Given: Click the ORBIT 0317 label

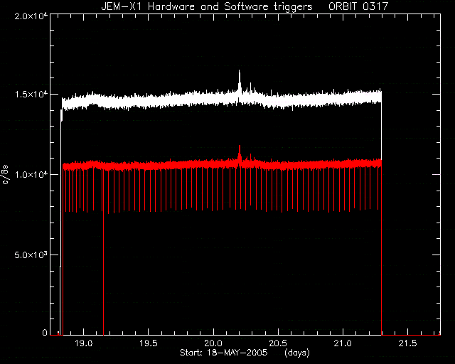Looking at the screenshot, I should pyautogui.click(x=358, y=6).
